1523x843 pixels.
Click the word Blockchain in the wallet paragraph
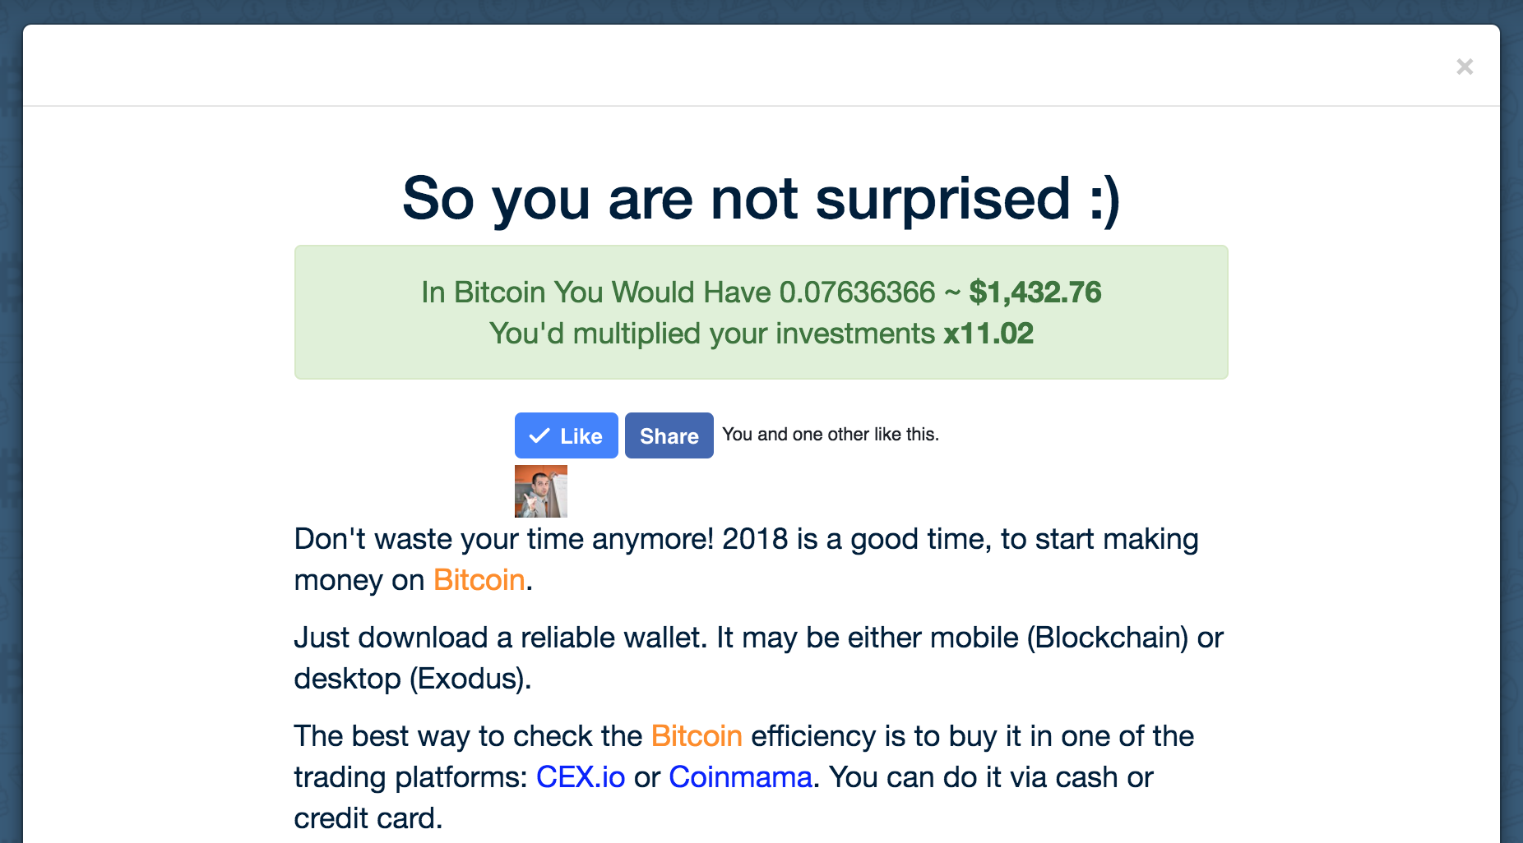pyautogui.click(x=1106, y=638)
